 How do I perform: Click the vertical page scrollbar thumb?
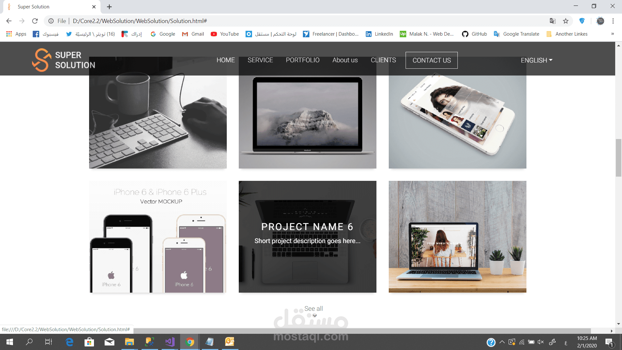point(618,157)
